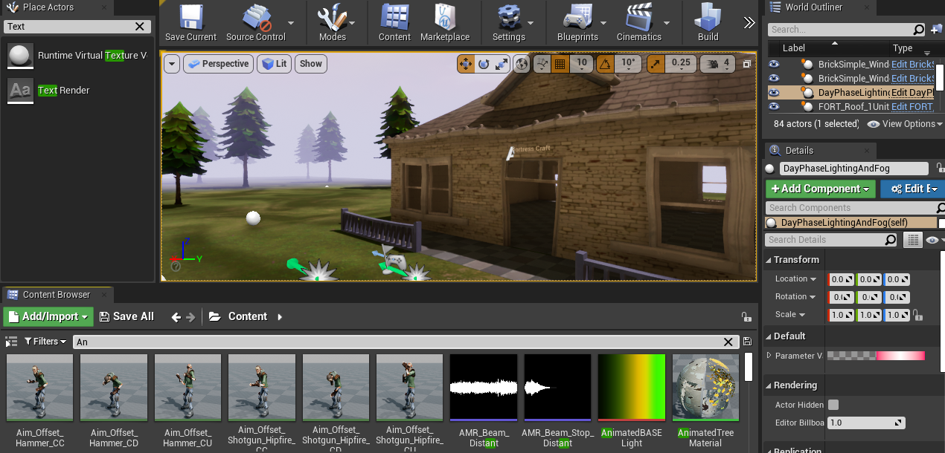The image size is (945, 453).
Task: Open the Marketplace toolbar button
Action: [x=445, y=23]
